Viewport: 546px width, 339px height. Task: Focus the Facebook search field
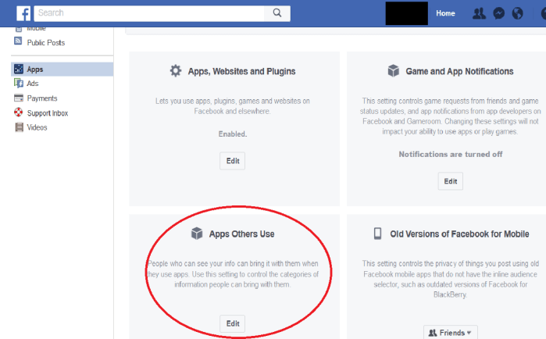click(x=149, y=12)
